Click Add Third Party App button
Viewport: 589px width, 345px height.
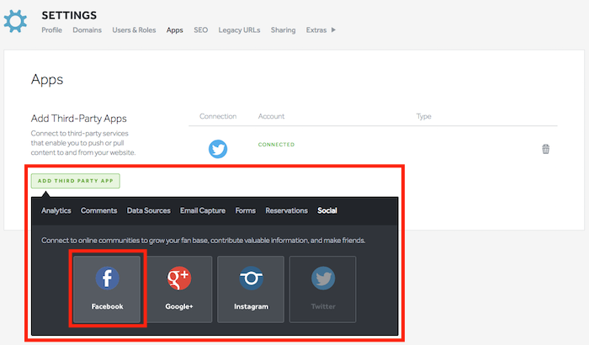point(76,181)
